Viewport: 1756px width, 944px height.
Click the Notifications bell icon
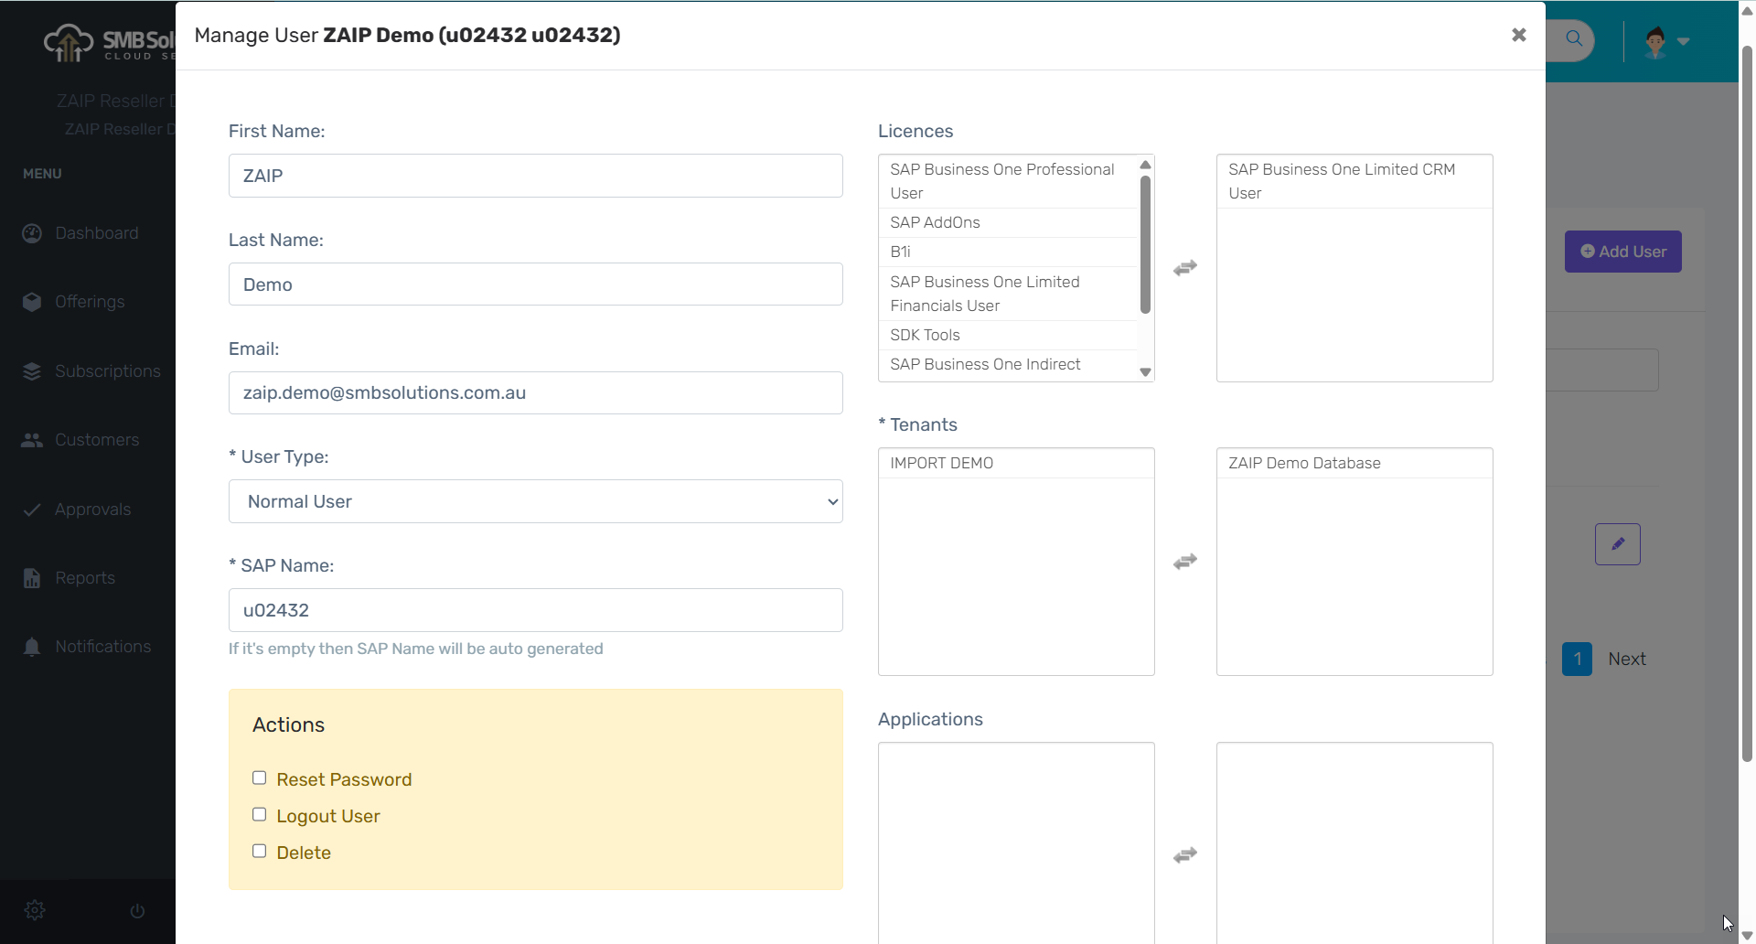[x=32, y=647]
